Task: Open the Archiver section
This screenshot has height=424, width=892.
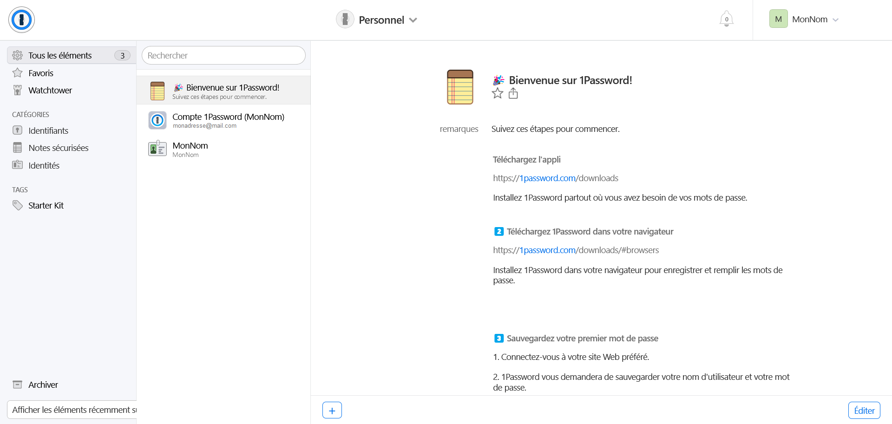Action: [x=43, y=385]
